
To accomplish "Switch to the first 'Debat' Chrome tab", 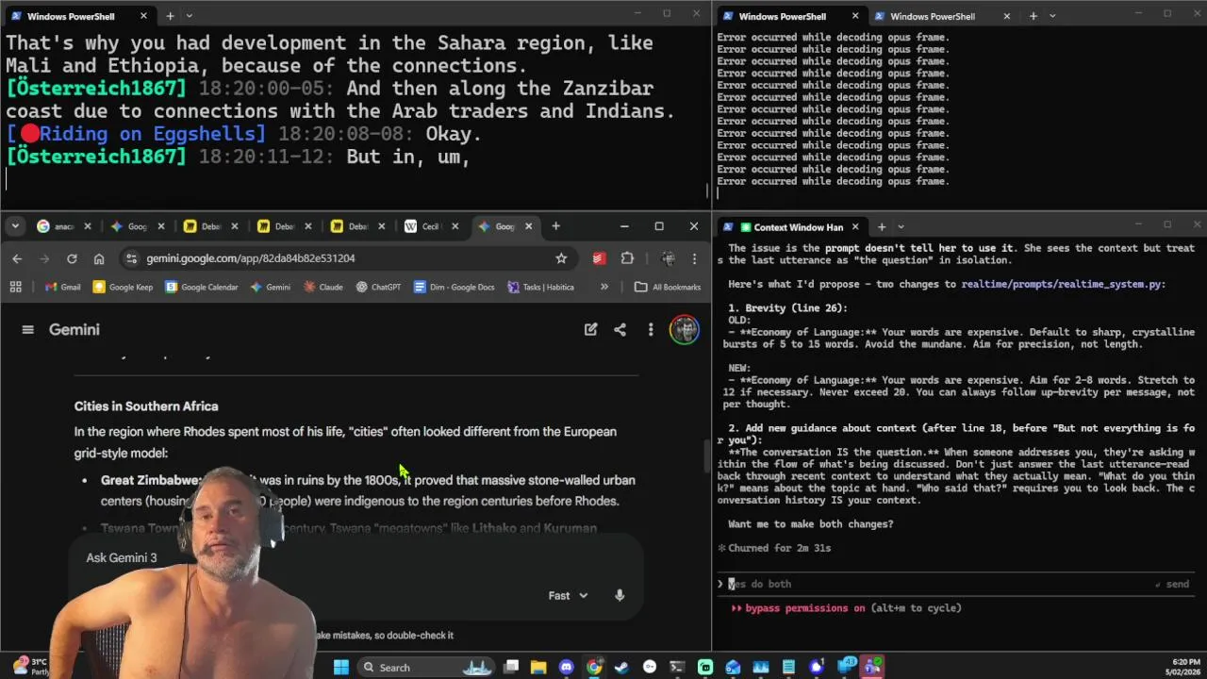I will [x=209, y=226].
